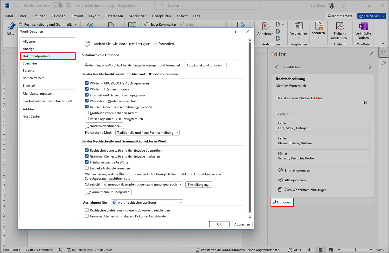
Task: Go to previous issue arrow in Editor pane
Action: [x=362, y=67]
